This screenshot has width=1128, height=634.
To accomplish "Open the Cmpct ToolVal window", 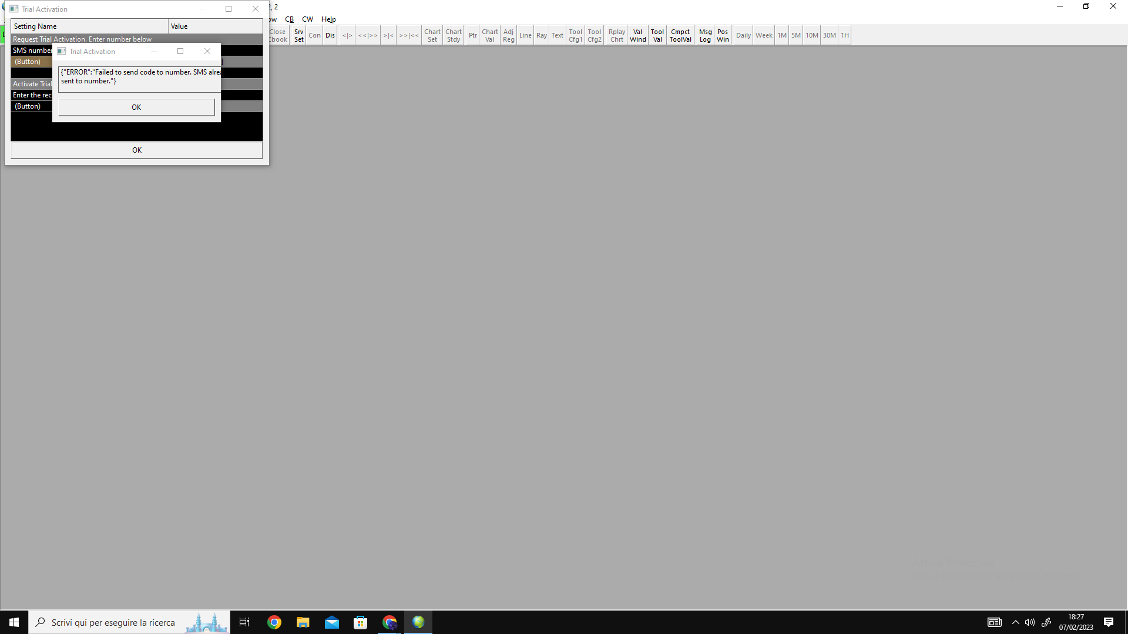I will coord(680,36).
